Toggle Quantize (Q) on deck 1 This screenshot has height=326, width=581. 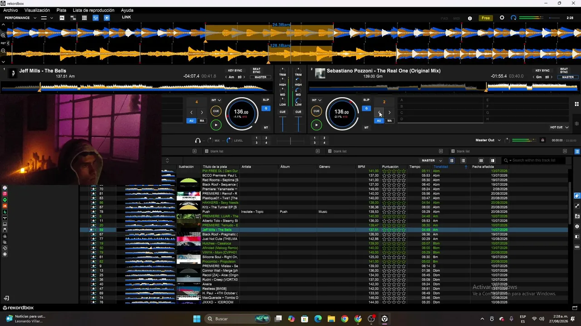point(266,108)
